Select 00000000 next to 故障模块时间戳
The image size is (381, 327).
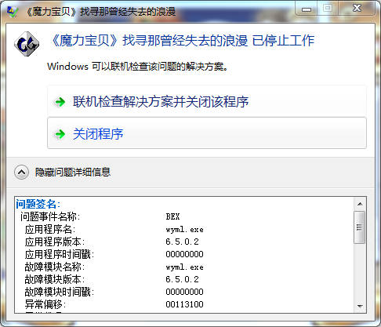(x=184, y=292)
